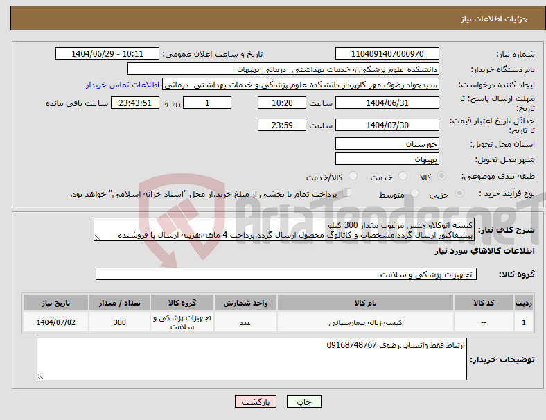The width and height of the screenshot is (546, 420).
Task: Click the row number cell 1
Action: [523, 322]
